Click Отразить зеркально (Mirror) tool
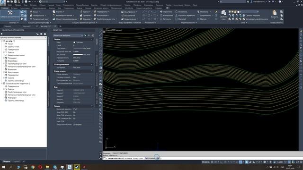 pyautogui.click(x=185, y=16)
